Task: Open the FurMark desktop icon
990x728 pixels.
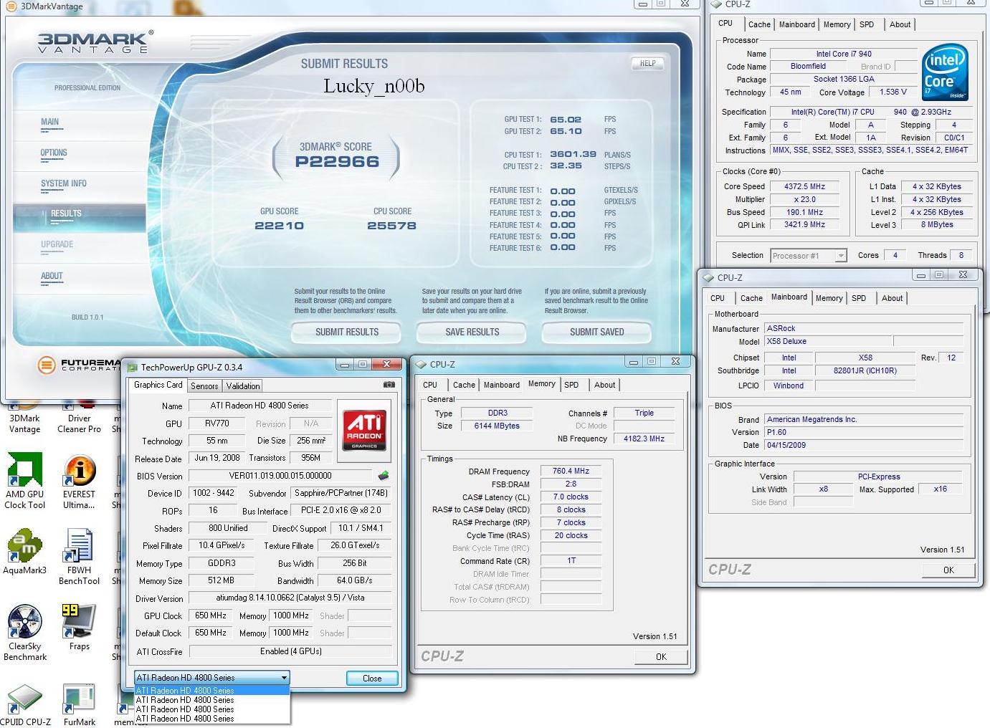Action: [79, 705]
